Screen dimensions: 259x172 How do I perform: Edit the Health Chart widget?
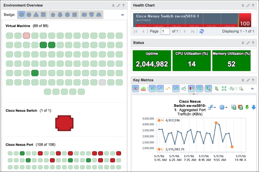click(x=248, y=5)
